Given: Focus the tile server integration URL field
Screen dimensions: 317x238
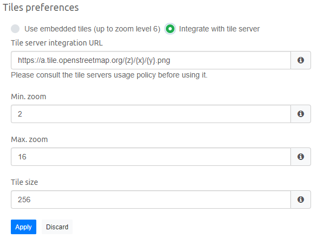Looking at the screenshot, I should tap(151, 60).
